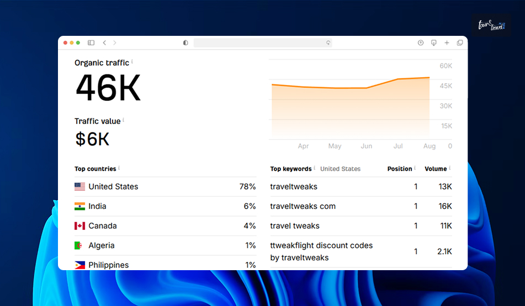Click the Volume column header
Viewport: 525px width, 306px height.
[436, 169]
